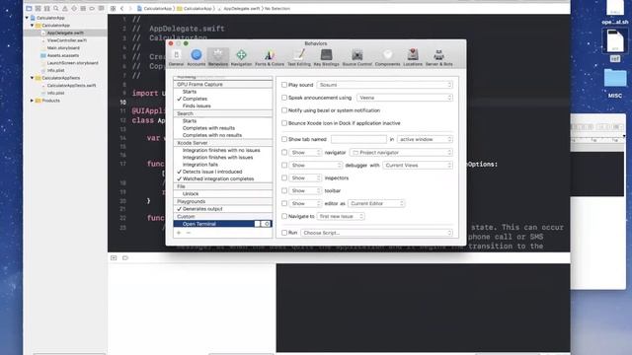The height and width of the screenshot is (355, 632).
Task: Enable Speak announcement using checkbox
Action: pyautogui.click(x=284, y=98)
